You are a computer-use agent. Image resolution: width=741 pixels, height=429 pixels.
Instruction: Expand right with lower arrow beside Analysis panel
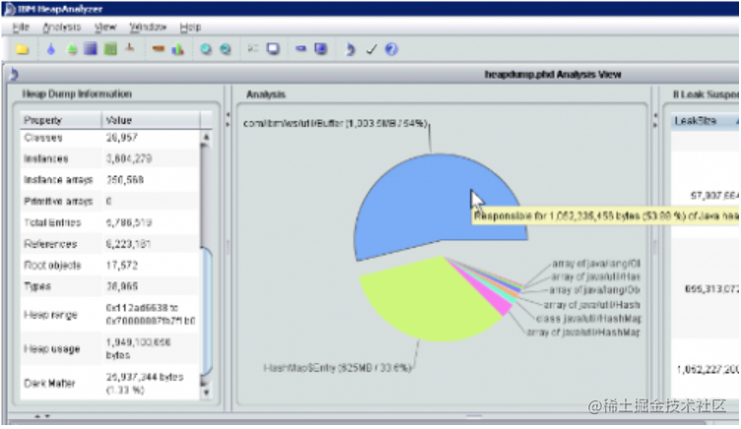tap(228, 125)
